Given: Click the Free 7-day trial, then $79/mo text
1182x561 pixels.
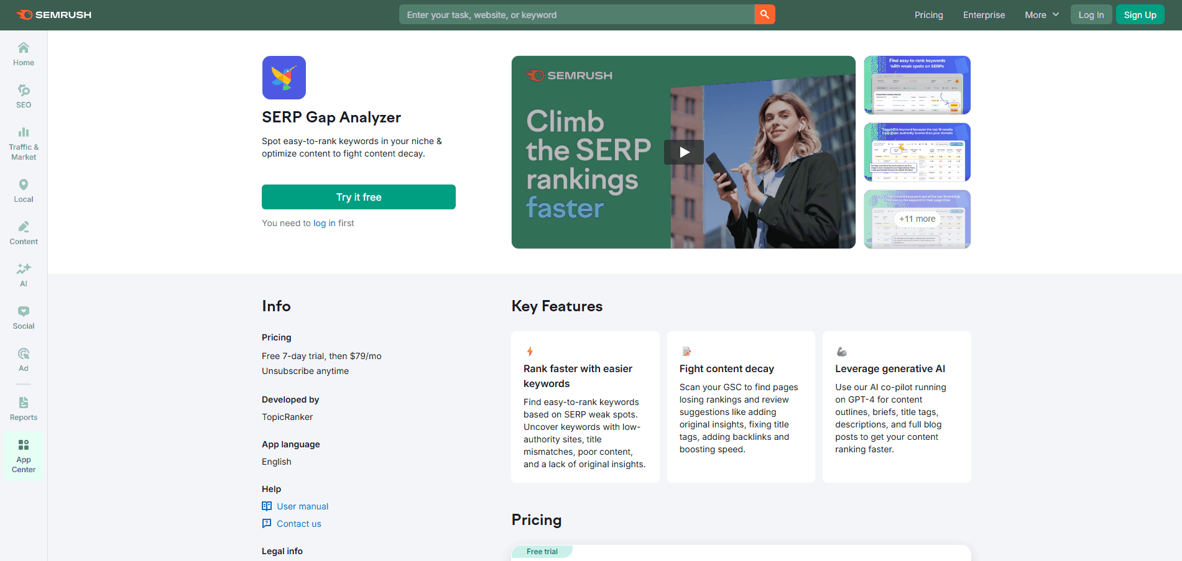Looking at the screenshot, I should click(x=321, y=356).
